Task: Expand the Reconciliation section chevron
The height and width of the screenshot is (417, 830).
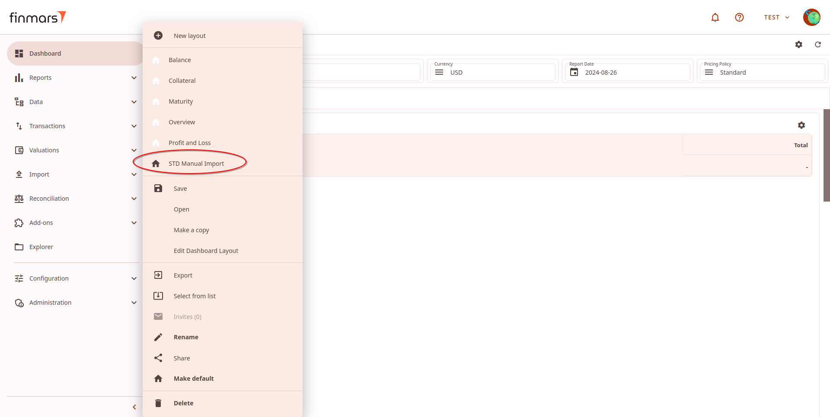Action: click(134, 199)
